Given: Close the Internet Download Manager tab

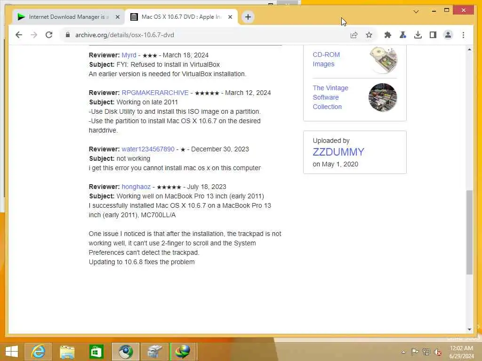Looking at the screenshot, I should coord(117,17).
